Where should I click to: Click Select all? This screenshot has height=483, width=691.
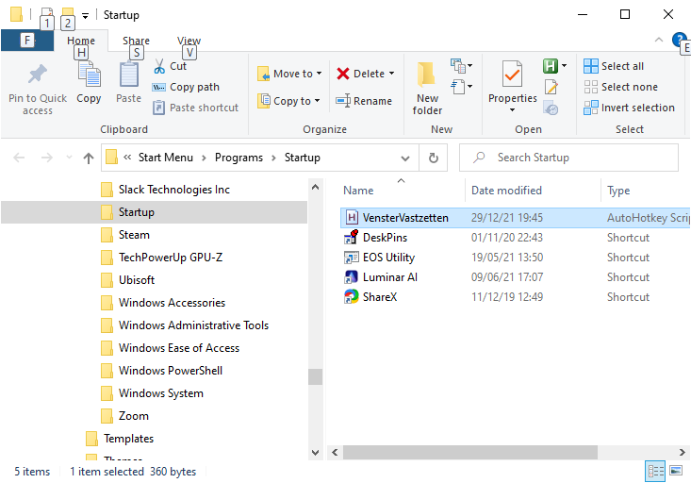pyautogui.click(x=614, y=66)
